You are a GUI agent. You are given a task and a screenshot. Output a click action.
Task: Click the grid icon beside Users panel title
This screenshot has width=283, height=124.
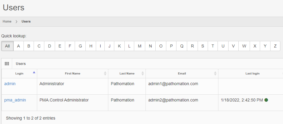[7, 64]
